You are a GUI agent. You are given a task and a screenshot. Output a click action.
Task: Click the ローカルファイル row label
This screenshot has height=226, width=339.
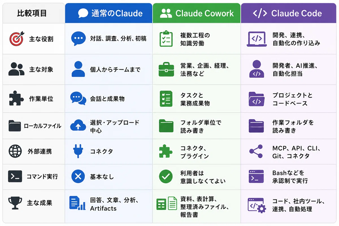(x=43, y=126)
